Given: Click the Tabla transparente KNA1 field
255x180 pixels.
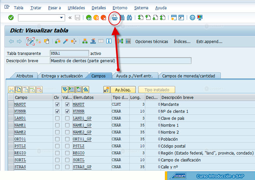Looking at the screenshot, I should pyautogui.click(x=69, y=53).
